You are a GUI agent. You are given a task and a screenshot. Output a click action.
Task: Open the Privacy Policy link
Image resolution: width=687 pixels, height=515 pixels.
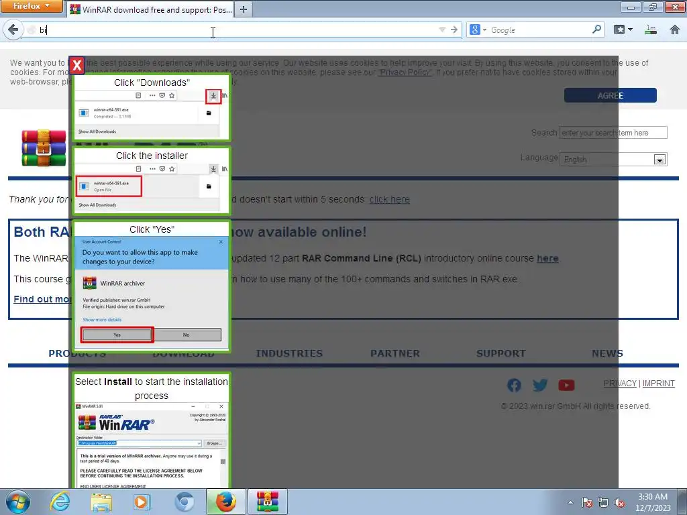(x=405, y=72)
